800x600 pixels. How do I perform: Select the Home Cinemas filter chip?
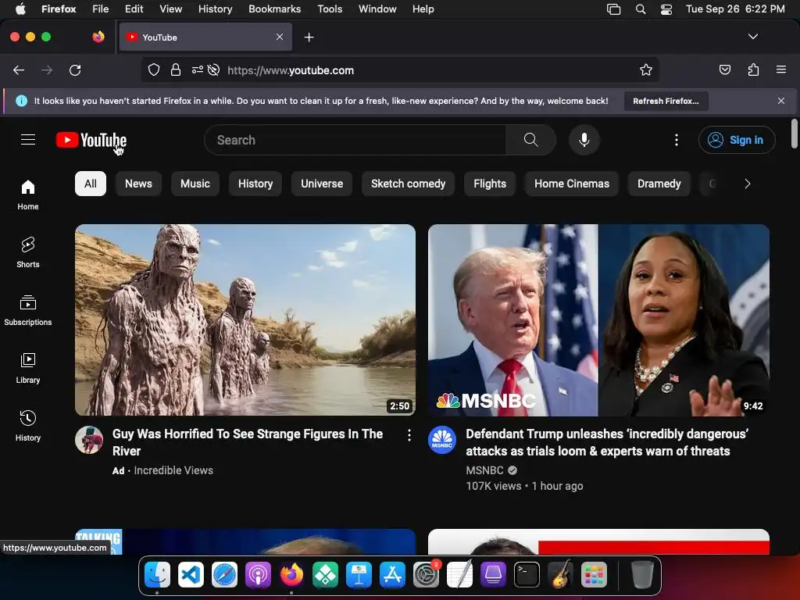(571, 184)
